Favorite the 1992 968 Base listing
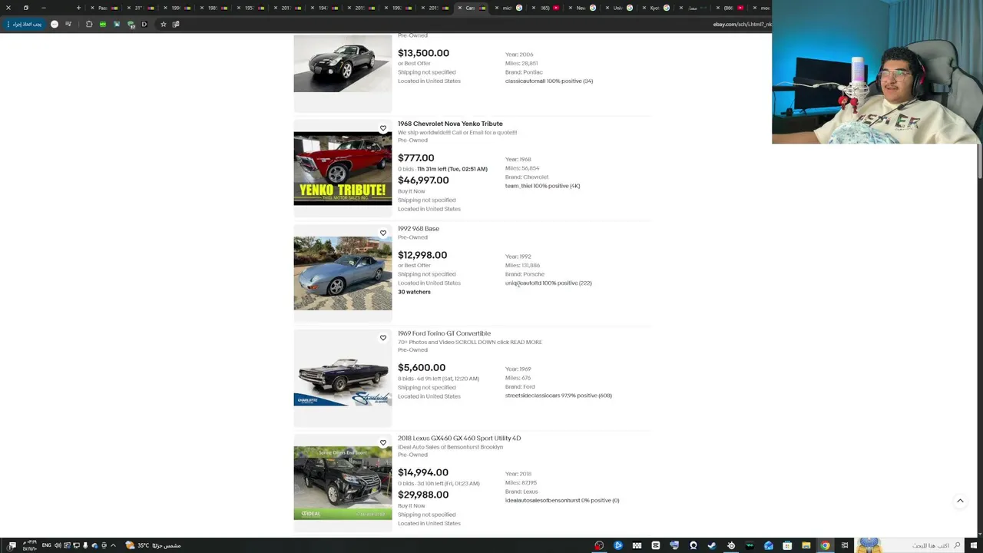Viewport: 983px width, 553px height. [x=382, y=233]
